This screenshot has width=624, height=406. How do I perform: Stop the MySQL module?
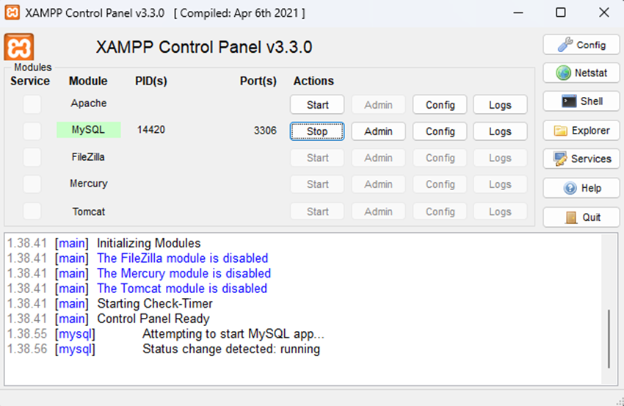click(317, 131)
